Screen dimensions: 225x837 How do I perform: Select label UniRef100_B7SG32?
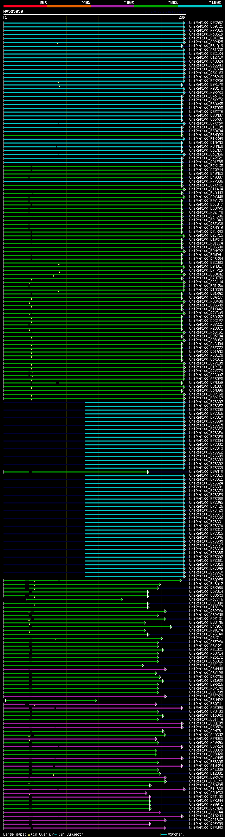tap(206, 445)
